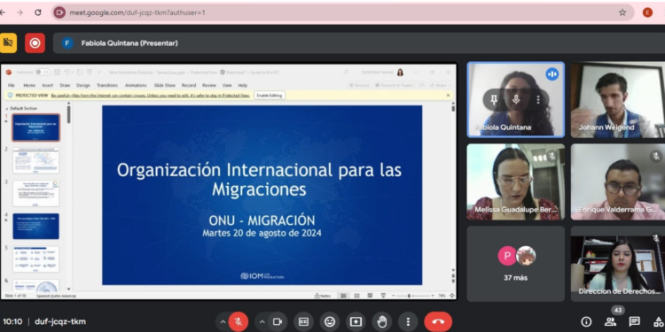Open the Slide Show tab
This screenshot has width=665, height=332.
click(x=165, y=85)
